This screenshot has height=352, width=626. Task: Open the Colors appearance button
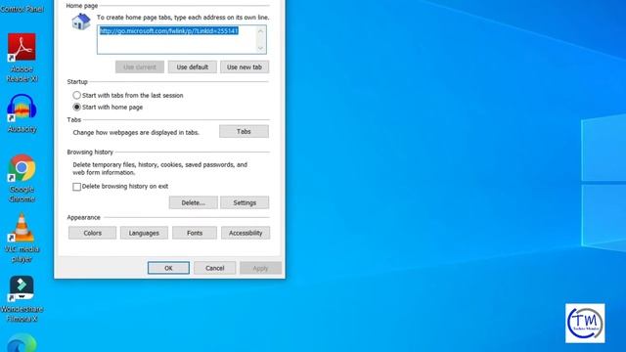(x=92, y=233)
